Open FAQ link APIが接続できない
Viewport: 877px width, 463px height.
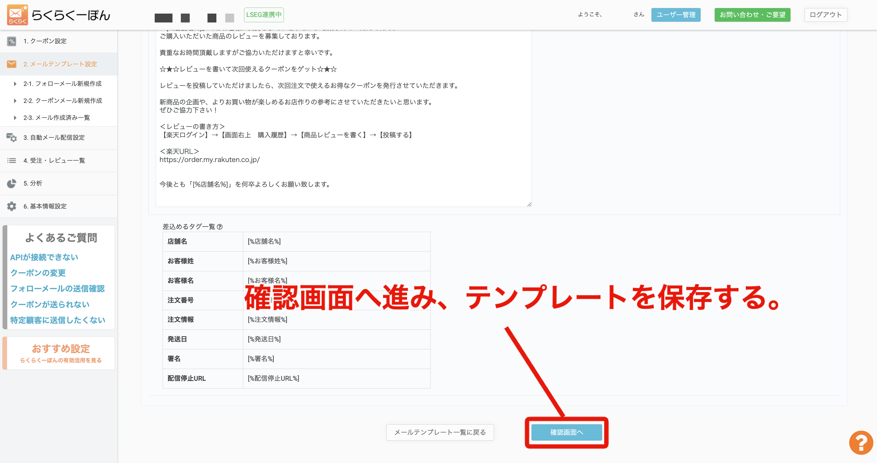click(44, 257)
